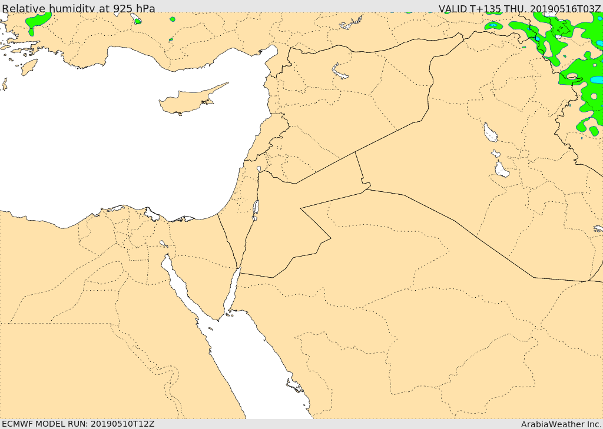Click Lake Tharthar in central Iraq
The width and height of the screenshot is (603, 429).
coord(490,133)
